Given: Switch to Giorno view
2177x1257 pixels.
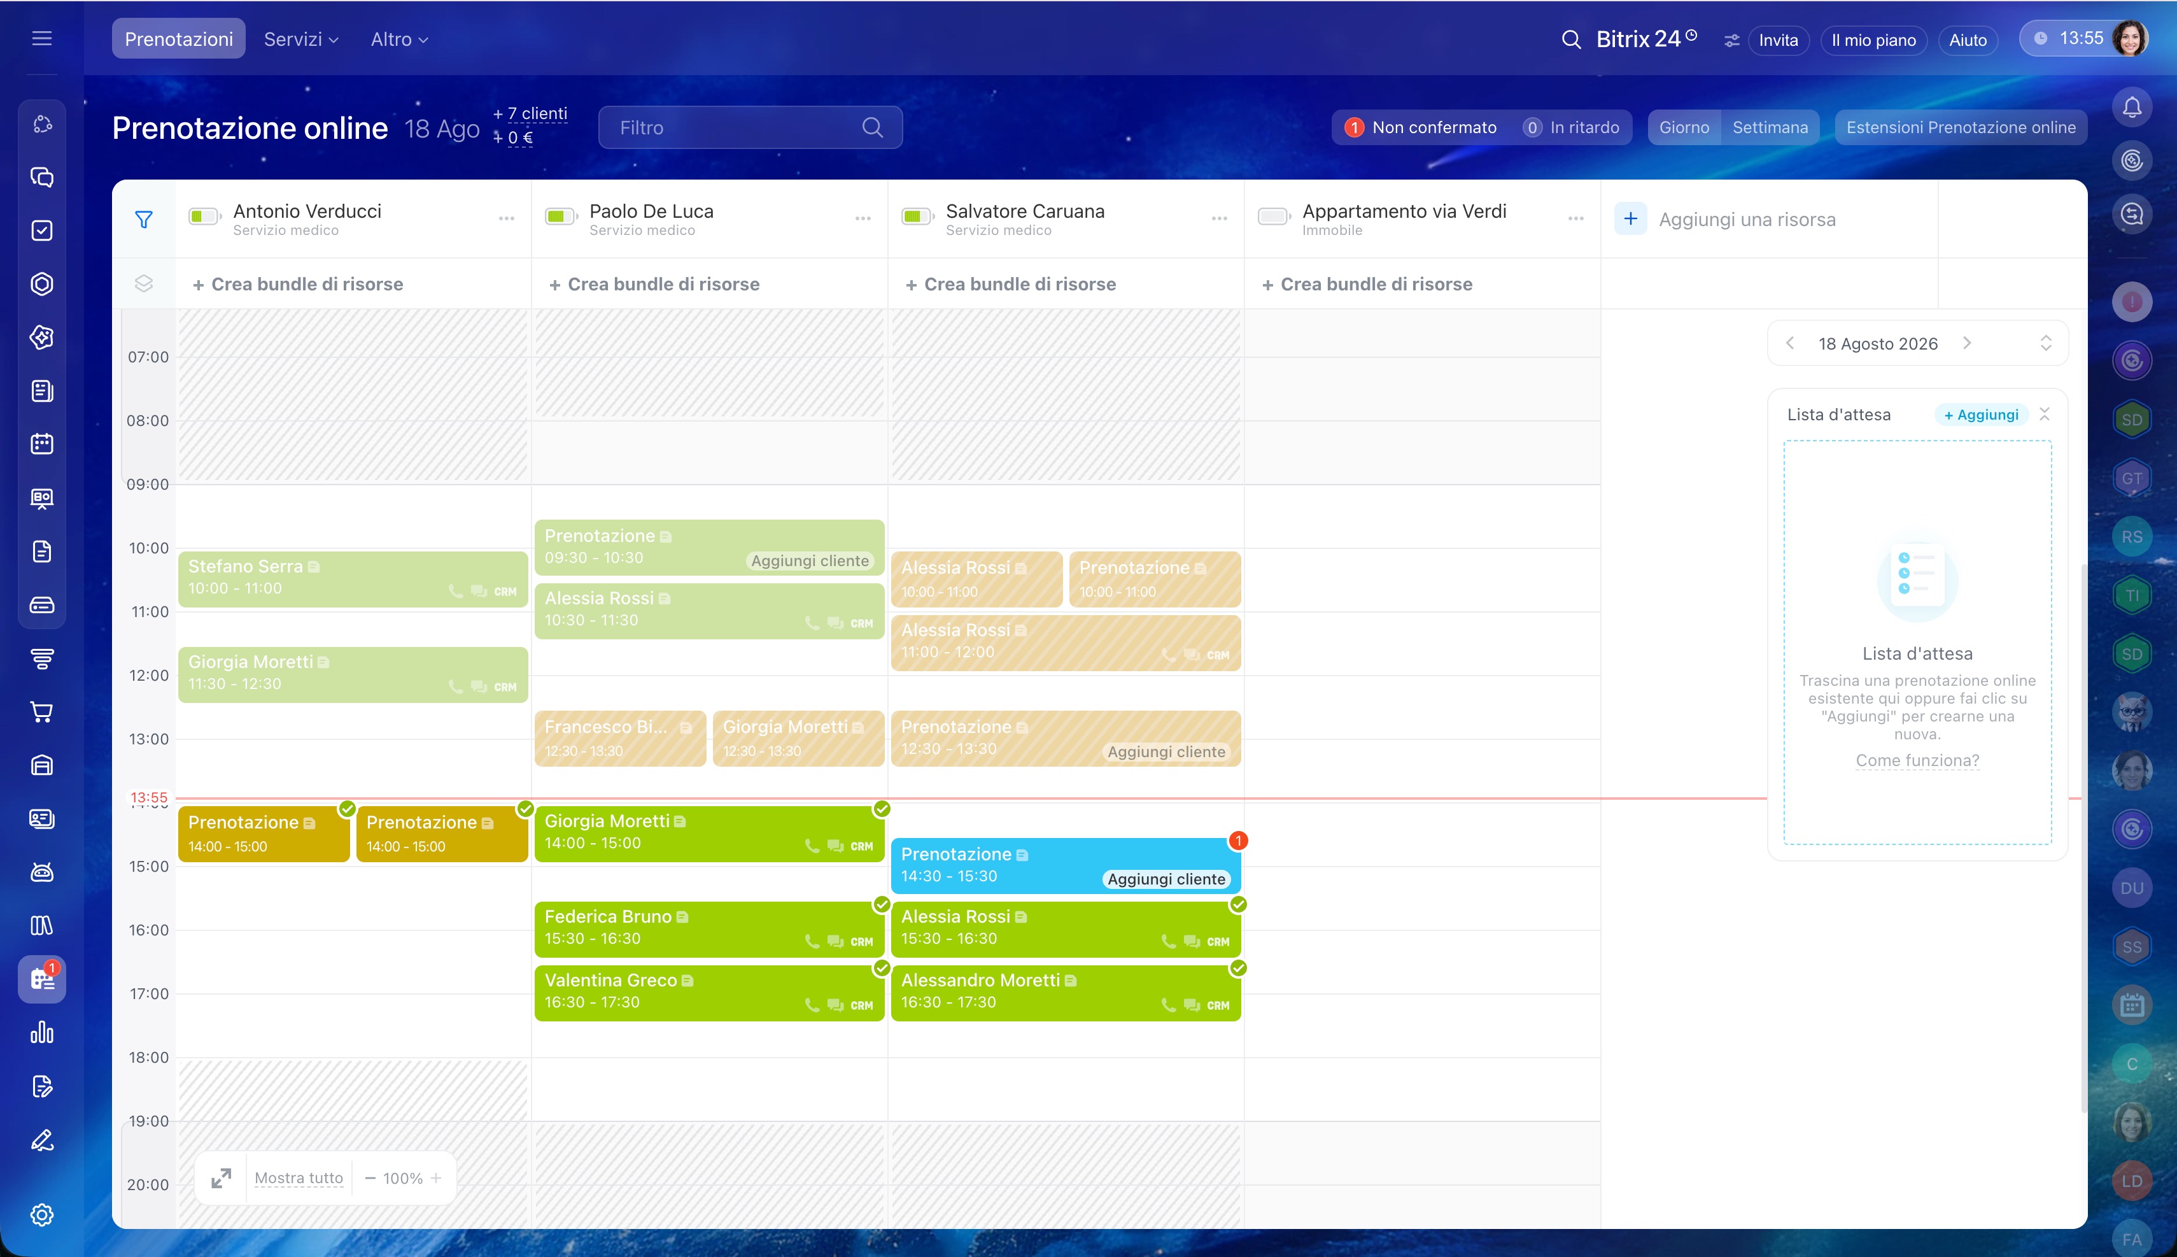Looking at the screenshot, I should pos(1684,128).
